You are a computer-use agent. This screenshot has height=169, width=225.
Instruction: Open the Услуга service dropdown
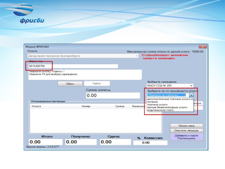pos(83,56)
